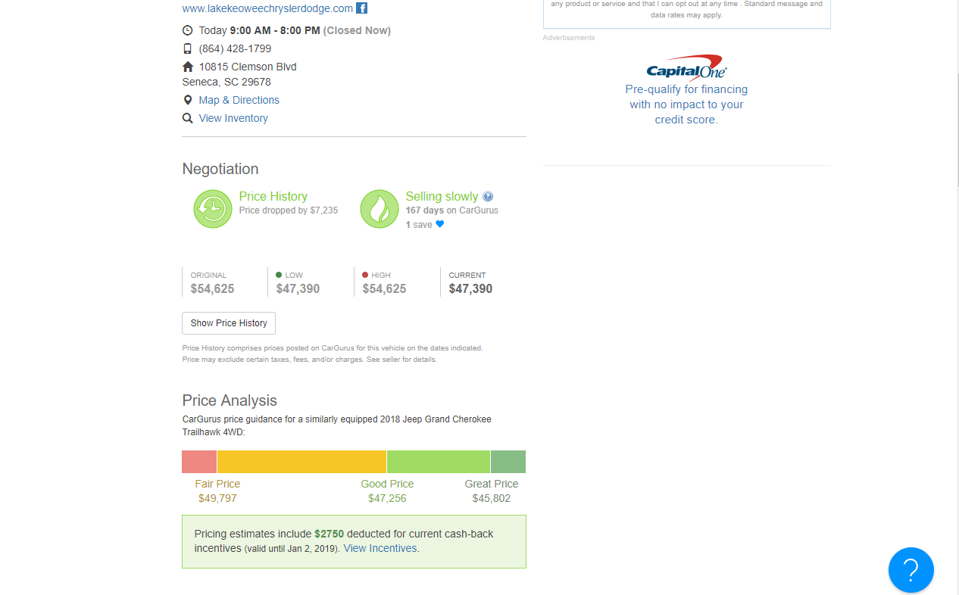Click the Fair Price value $49,797
959x595 pixels.
(x=217, y=498)
